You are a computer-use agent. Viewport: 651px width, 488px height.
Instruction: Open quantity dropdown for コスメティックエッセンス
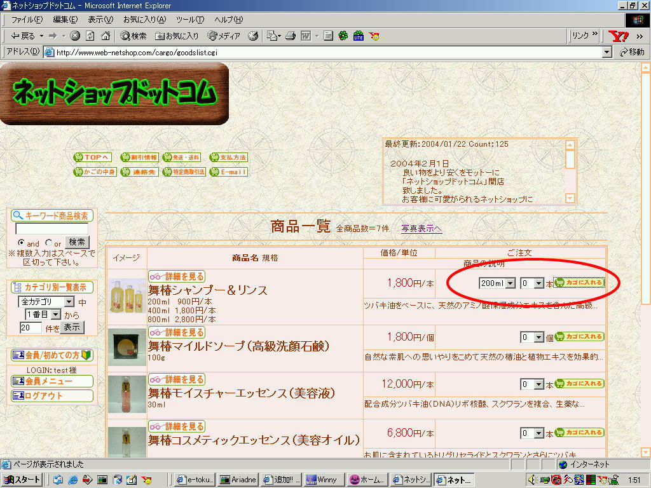pyautogui.click(x=532, y=433)
